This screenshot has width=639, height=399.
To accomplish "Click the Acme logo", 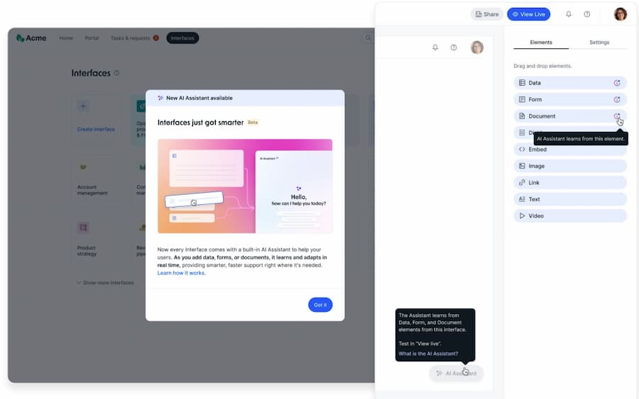I will pos(31,38).
